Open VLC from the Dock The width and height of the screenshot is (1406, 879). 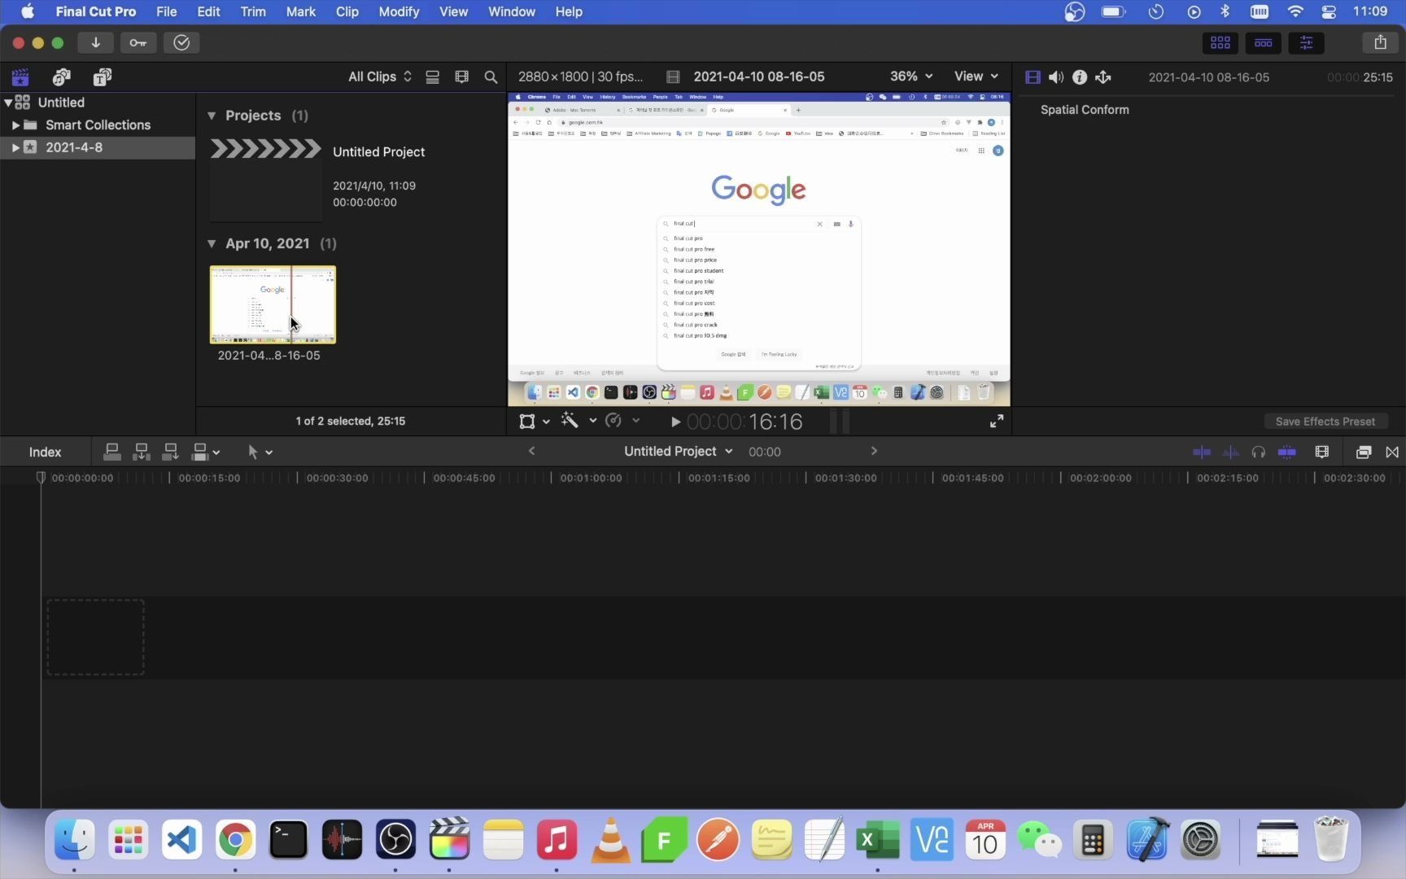coord(610,839)
